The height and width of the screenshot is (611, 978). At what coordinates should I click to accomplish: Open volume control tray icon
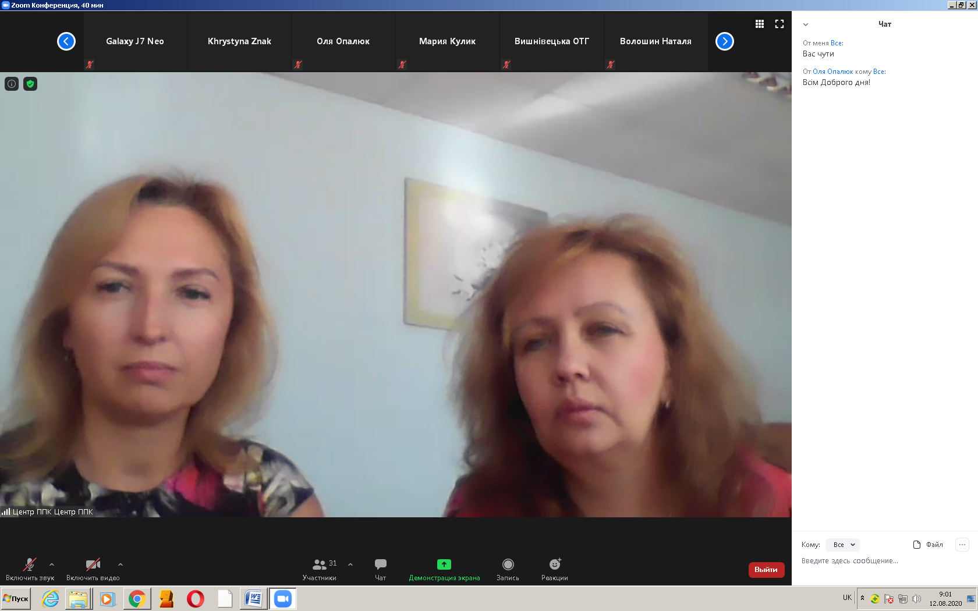click(916, 599)
